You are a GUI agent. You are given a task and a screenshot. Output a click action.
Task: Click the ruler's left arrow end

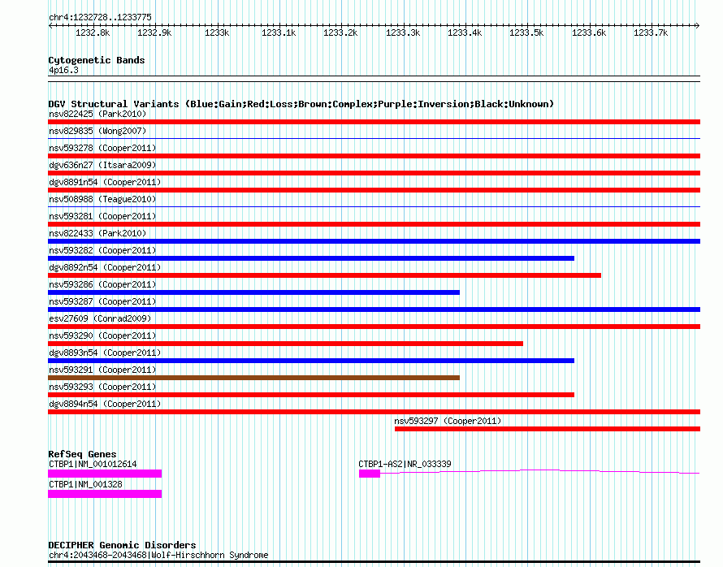(x=50, y=25)
